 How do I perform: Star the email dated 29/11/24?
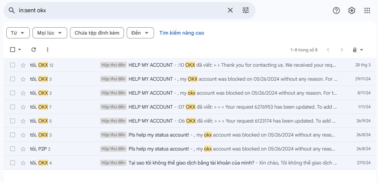[x=23, y=79]
